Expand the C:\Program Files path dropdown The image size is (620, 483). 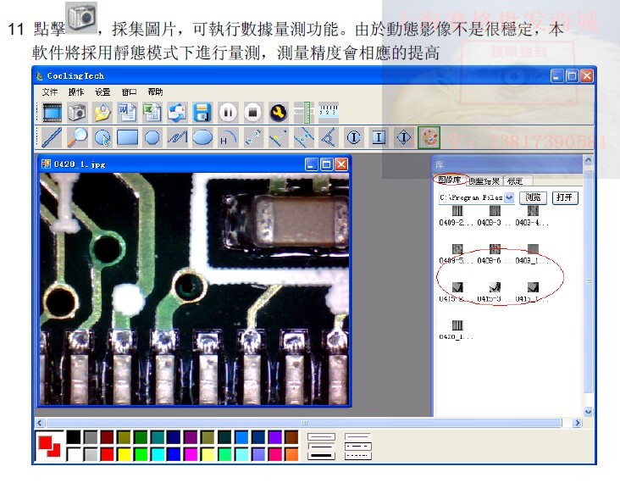click(x=509, y=197)
